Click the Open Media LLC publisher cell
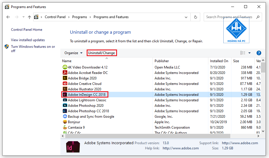The width and height of the screenshot is (269, 158). pyautogui.click(x=167, y=67)
